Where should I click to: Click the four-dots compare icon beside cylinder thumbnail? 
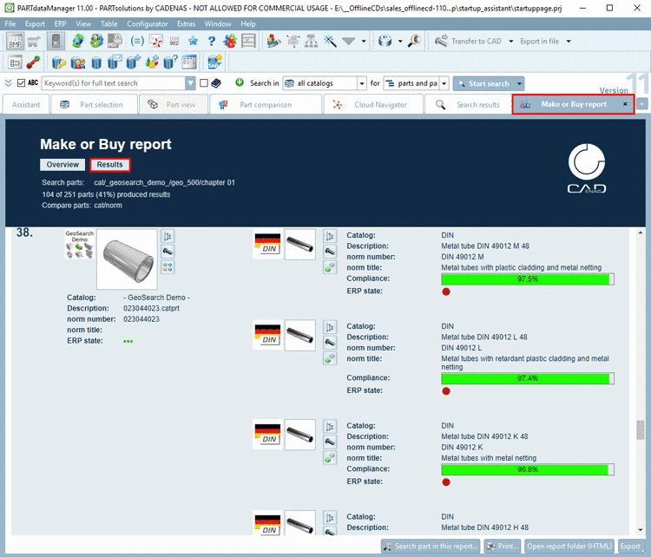coord(168,267)
